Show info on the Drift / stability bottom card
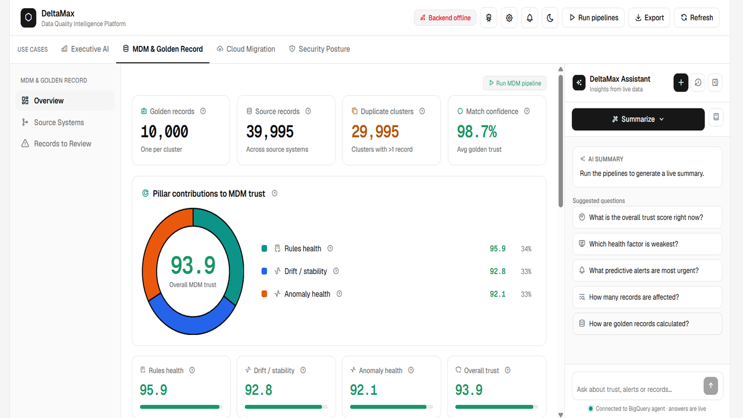 click(x=303, y=370)
